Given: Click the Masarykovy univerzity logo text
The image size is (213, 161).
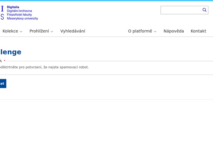Looking at the screenshot, I should 22,19.
